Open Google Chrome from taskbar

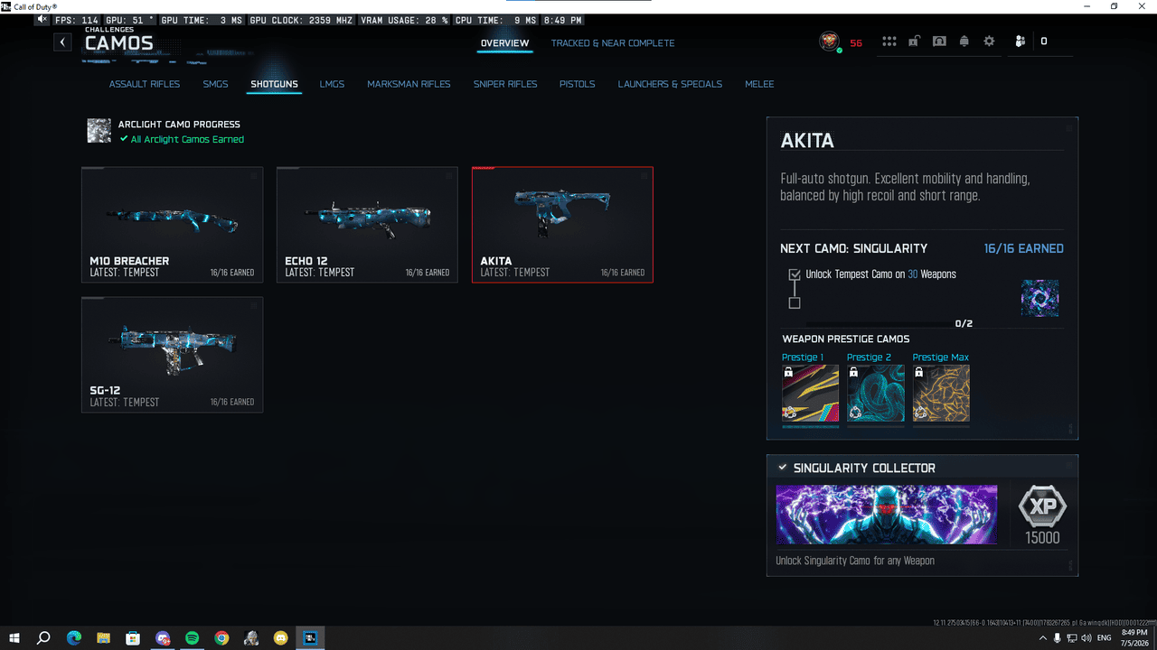click(221, 638)
